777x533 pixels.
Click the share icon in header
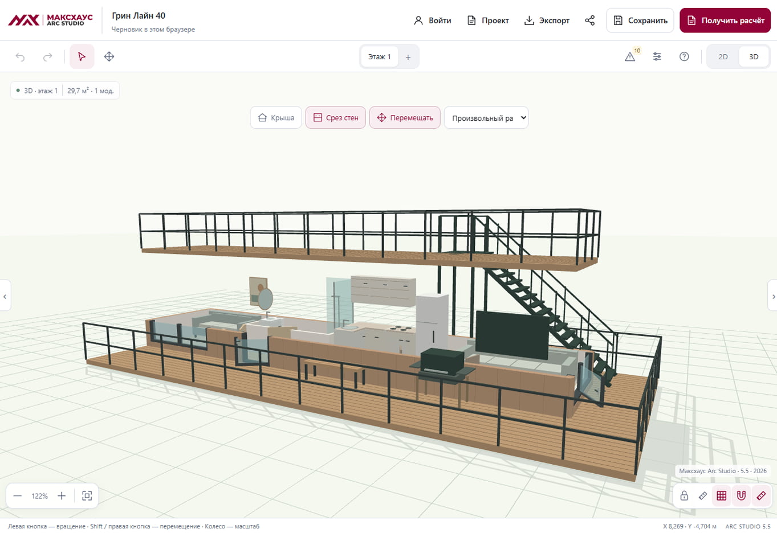pos(589,20)
